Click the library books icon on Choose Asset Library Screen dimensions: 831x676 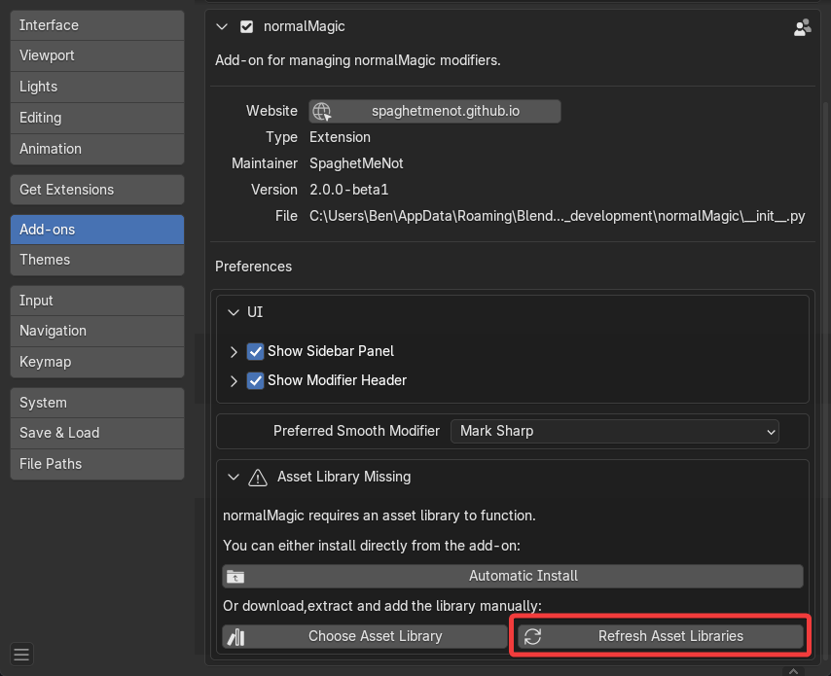point(235,636)
